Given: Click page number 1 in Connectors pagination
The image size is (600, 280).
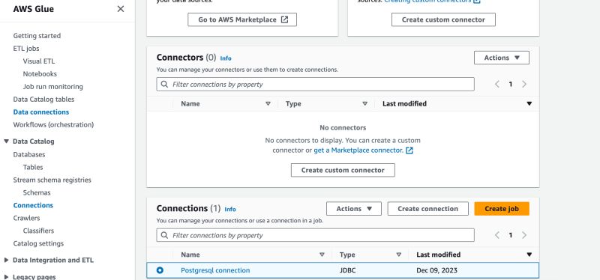Looking at the screenshot, I should click(511, 85).
